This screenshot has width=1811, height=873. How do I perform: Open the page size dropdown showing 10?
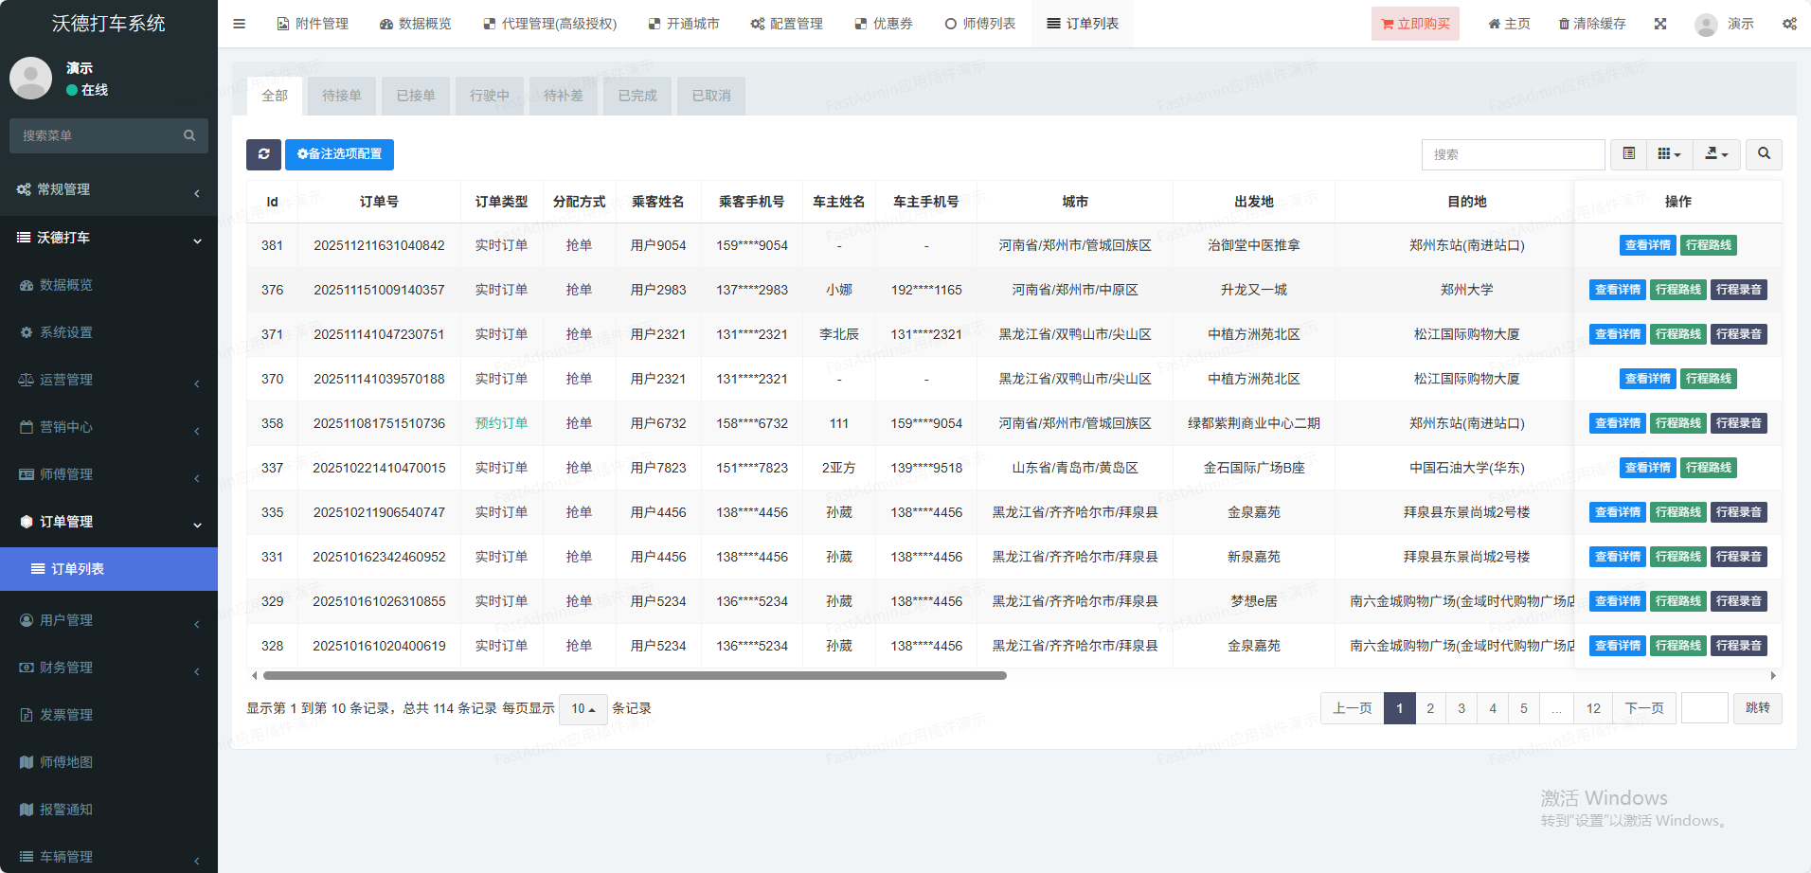[x=583, y=709]
